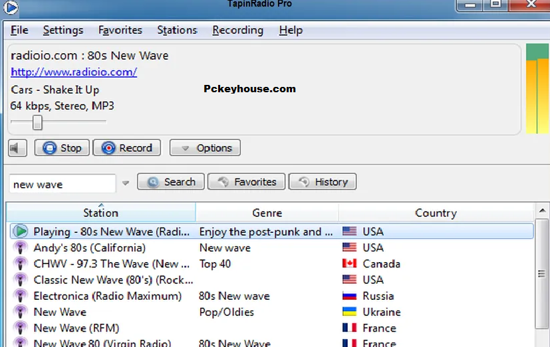The height and width of the screenshot is (347, 550).
Task: Click the 'Pop/Oldies' genre cell
Action: pos(227,312)
